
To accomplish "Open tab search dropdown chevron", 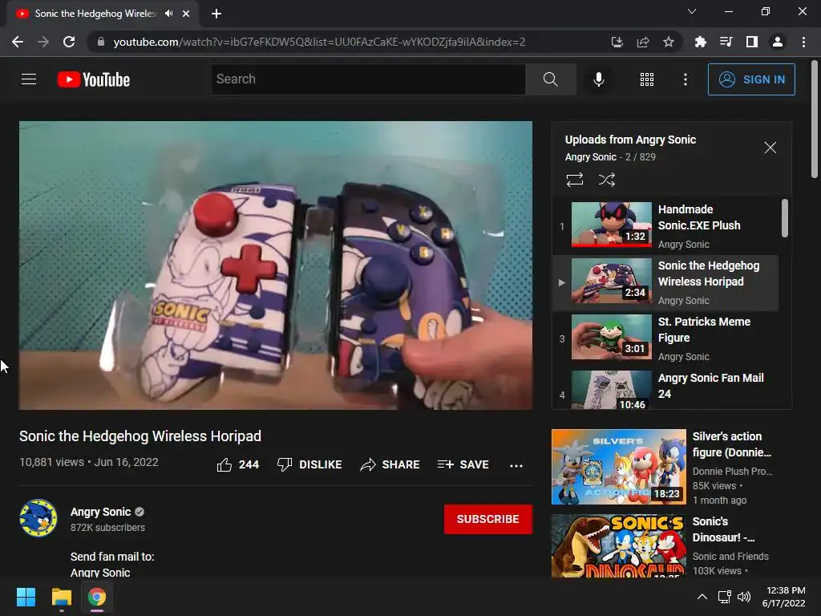I will point(692,11).
